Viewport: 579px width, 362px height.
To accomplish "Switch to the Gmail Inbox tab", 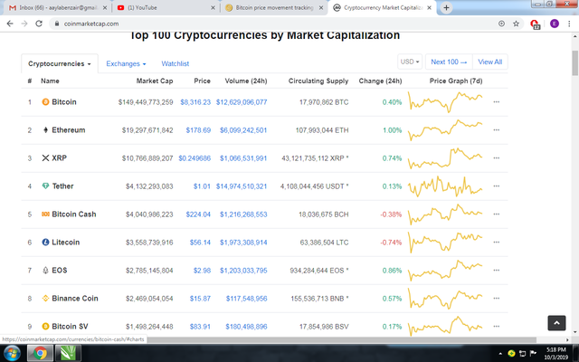I will coord(58,8).
